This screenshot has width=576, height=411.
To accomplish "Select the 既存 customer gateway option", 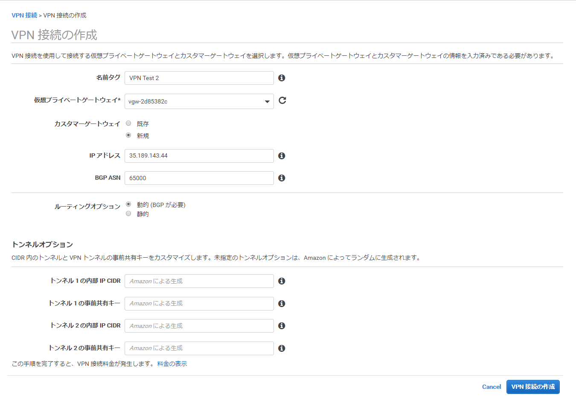I will point(128,123).
